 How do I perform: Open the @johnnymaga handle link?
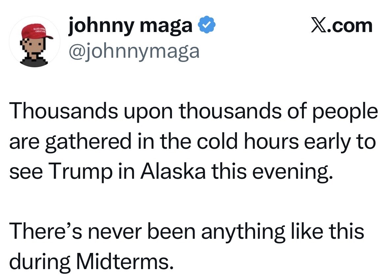coord(134,52)
